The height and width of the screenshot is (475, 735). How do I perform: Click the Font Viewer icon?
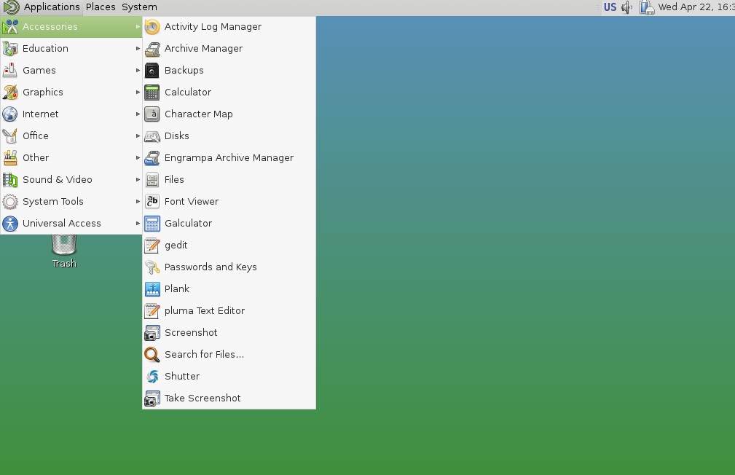(152, 202)
